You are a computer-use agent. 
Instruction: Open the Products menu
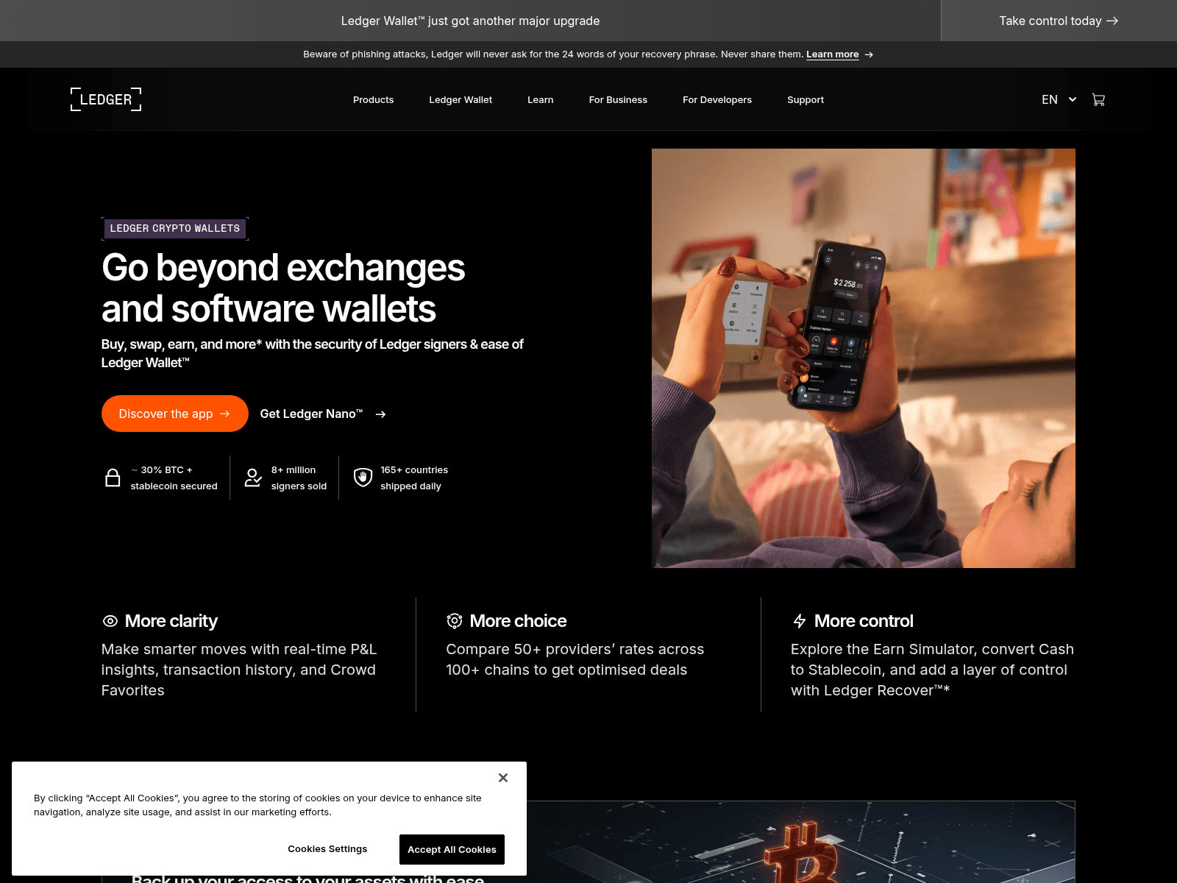point(374,100)
